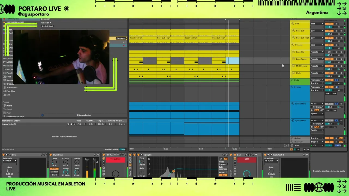The height and width of the screenshot is (196, 349).
Task: Open the groove Base 1/16 dropdown
Action: pos(81,124)
